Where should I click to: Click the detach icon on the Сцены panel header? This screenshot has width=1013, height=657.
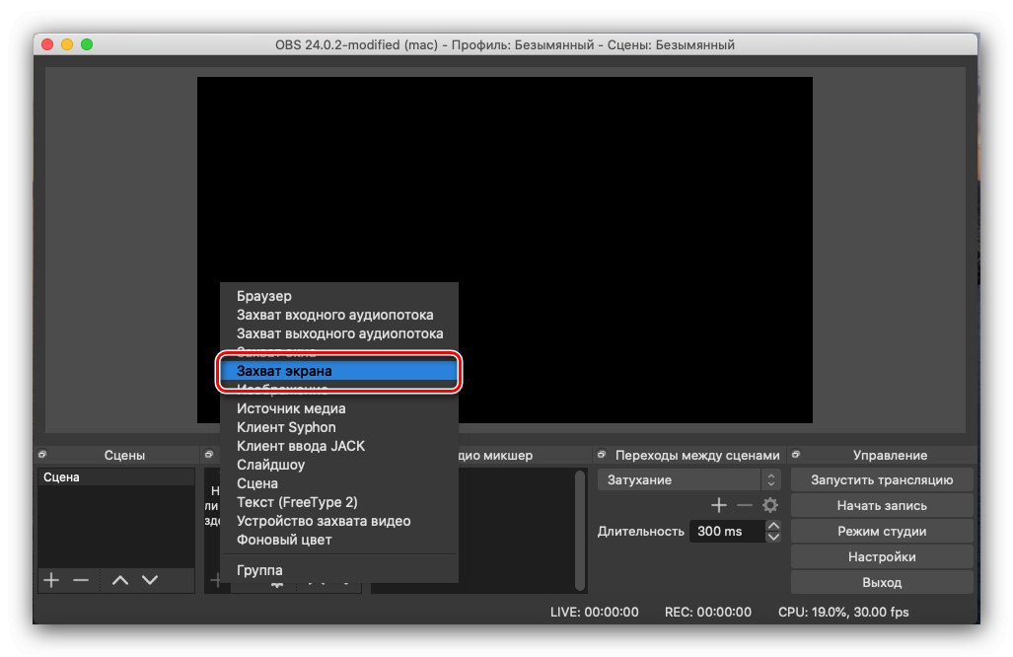point(40,455)
